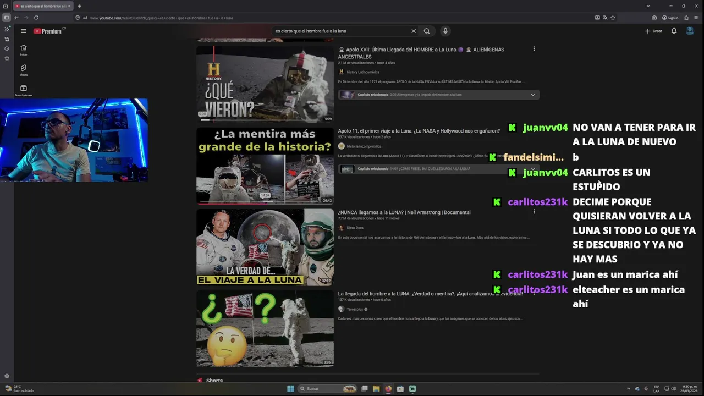Open the browser application menu
The height and width of the screenshot is (396, 704).
pyautogui.click(x=696, y=18)
